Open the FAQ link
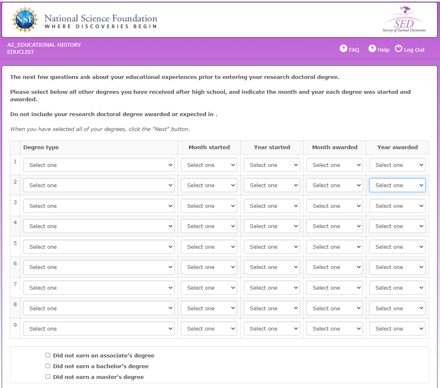 [354, 50]
